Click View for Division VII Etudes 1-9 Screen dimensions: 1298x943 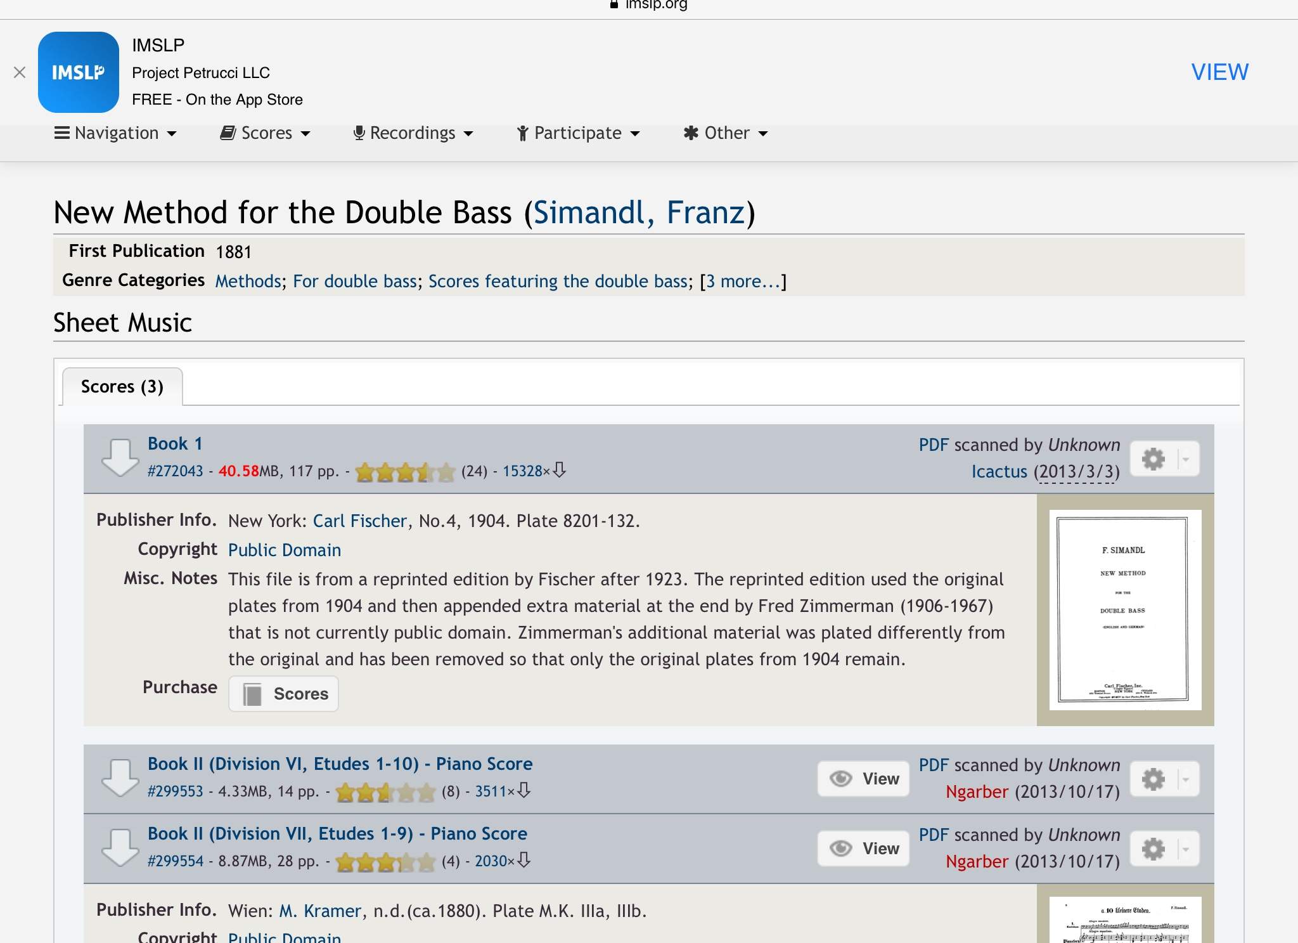pos(864,849)
